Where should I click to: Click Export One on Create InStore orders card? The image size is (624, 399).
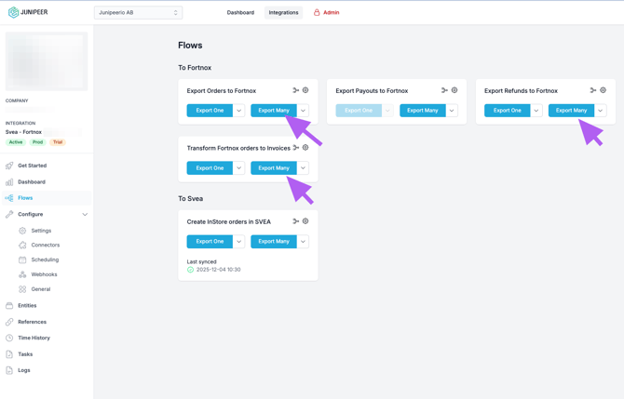coord(210,242)
